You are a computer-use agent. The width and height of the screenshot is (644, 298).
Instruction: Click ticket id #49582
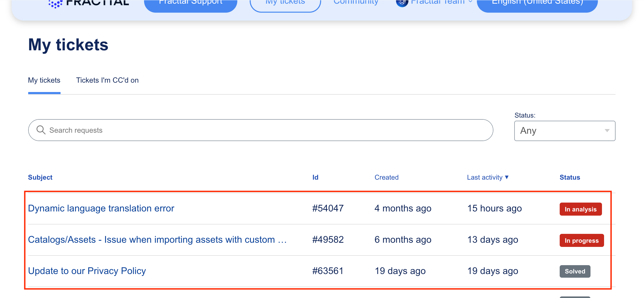tap(328, 240)
